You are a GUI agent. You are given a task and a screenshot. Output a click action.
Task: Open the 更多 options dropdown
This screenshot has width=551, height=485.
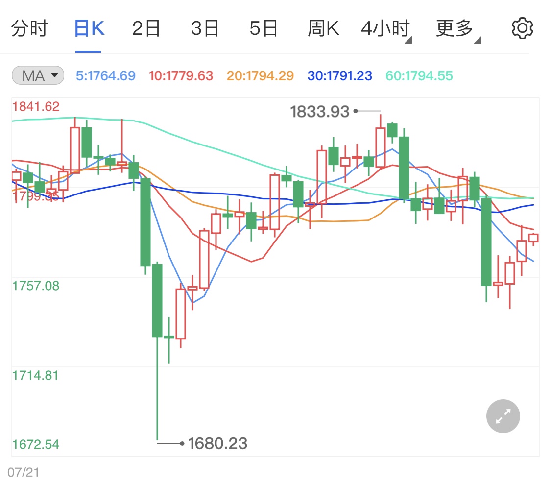tap(455, 28)
